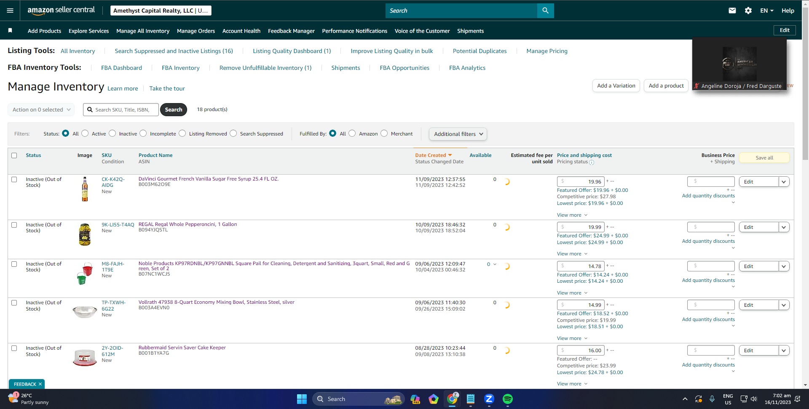The image size is (809, 409).
Task: Click the volume icon in system tray
Action: coord(754,399)
